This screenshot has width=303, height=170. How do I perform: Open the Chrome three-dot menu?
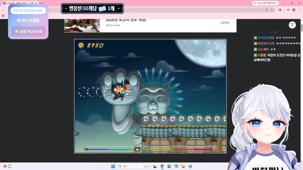pos(300,10)
